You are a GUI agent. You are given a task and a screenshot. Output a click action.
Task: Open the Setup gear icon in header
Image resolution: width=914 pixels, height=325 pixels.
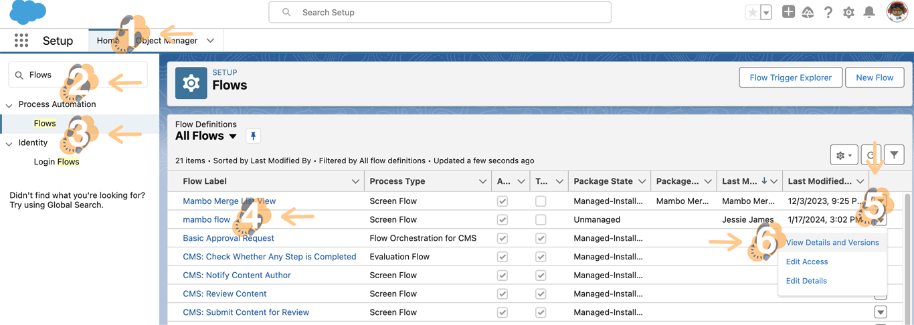tap(848, 12)
